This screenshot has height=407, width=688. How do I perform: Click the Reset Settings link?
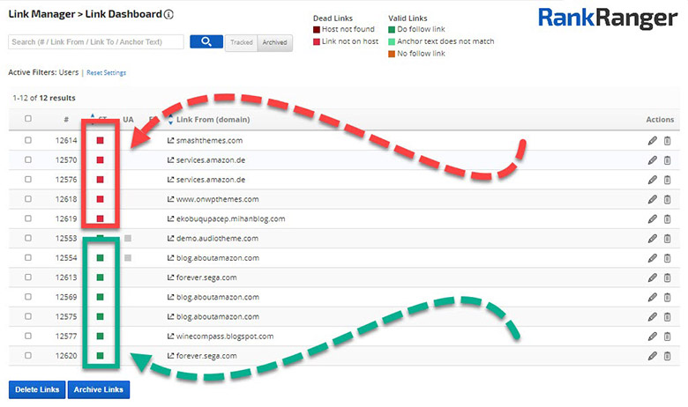tap(106, 73)
